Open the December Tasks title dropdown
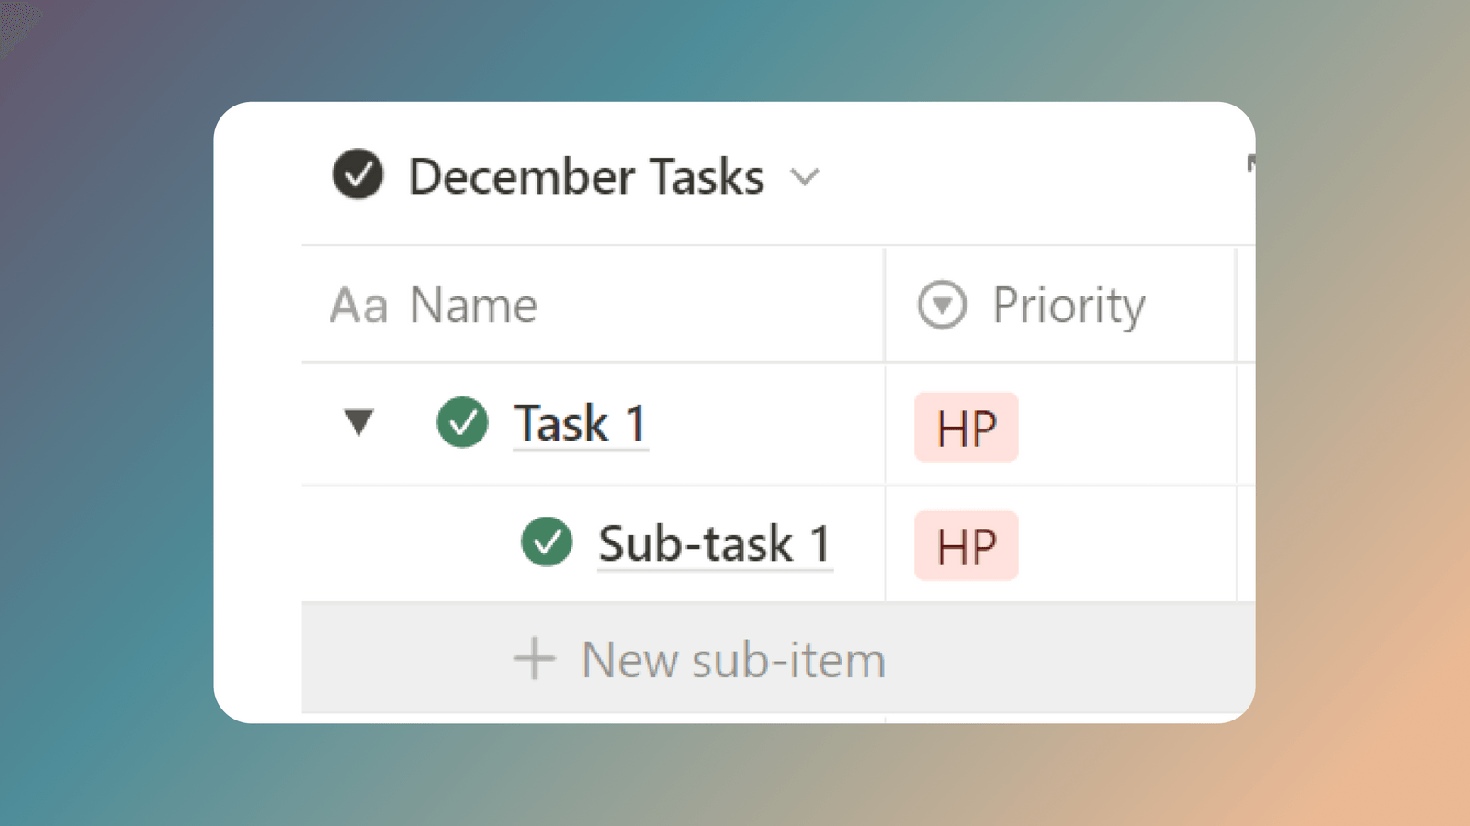Viewport: 1470px width, 826px height. (x=806, y=178)
